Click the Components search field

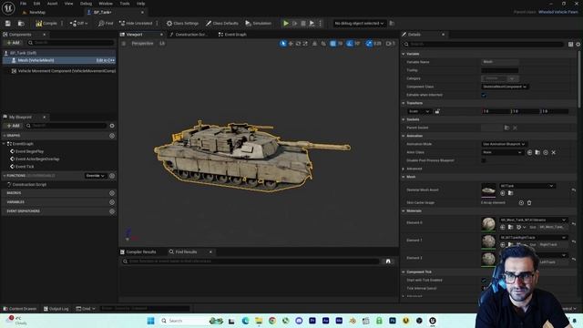[71, 43]
